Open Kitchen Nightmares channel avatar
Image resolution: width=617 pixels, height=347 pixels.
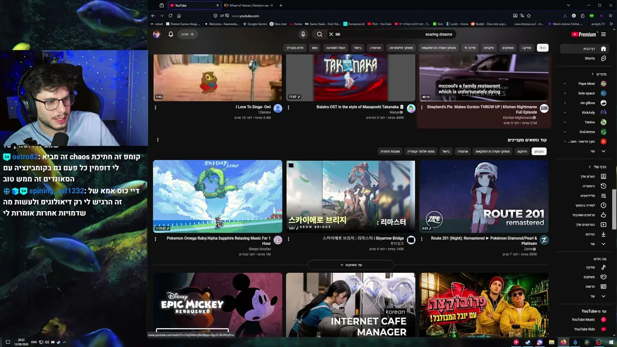tap(544, 109)
